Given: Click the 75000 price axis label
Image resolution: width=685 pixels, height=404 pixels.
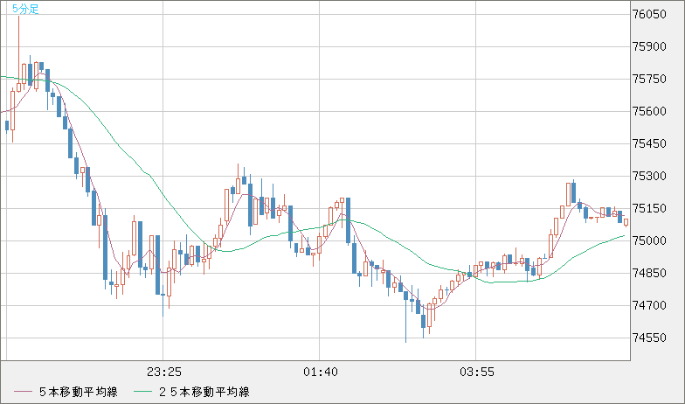Looking at the screenshot, I should coord(649,241).
